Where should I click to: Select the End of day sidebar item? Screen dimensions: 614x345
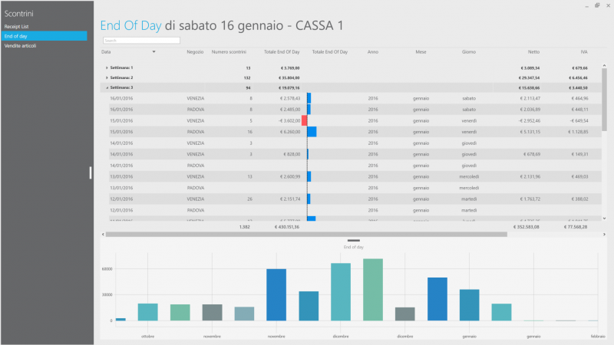44,36
